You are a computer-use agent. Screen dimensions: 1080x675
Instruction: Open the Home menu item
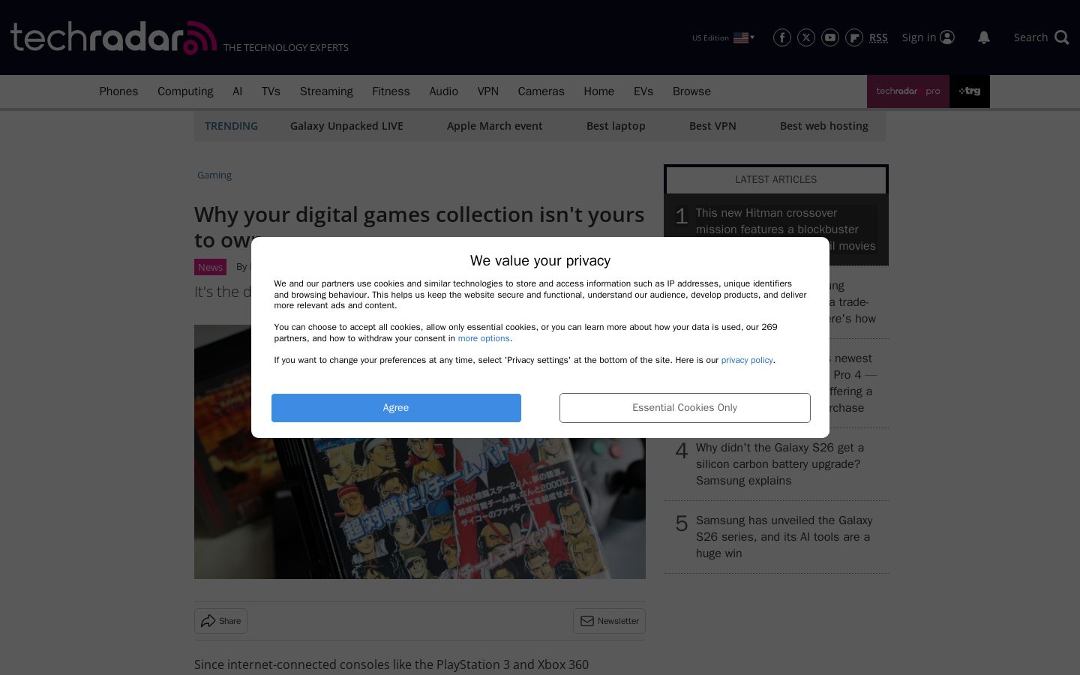point(599,91)
